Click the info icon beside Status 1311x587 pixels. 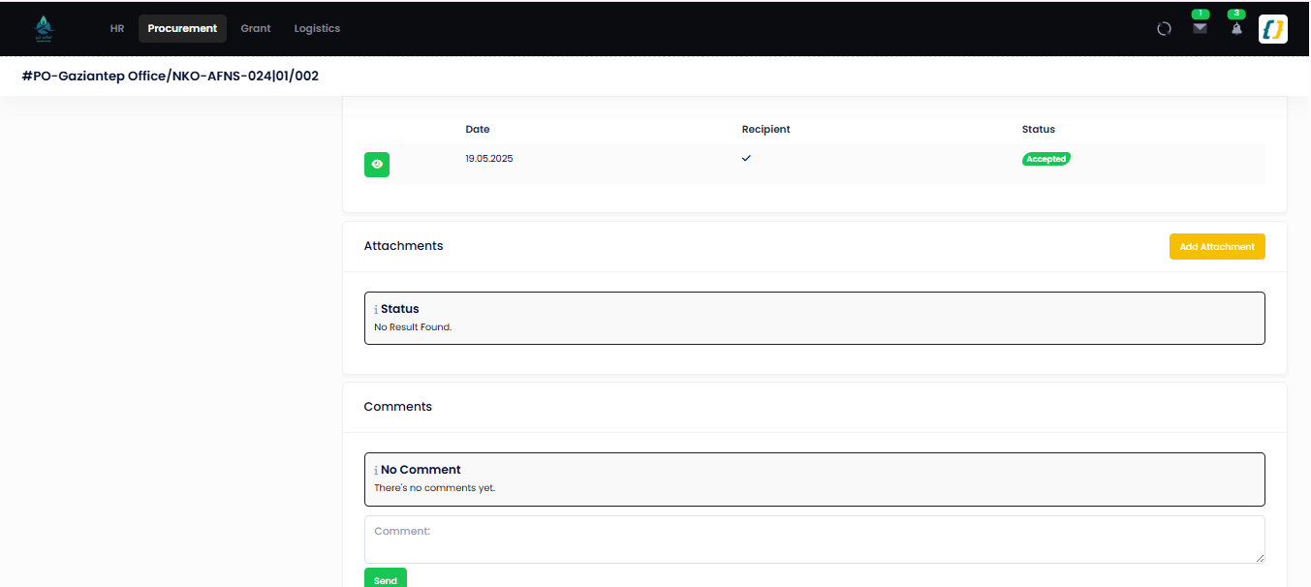coord(376,310)
